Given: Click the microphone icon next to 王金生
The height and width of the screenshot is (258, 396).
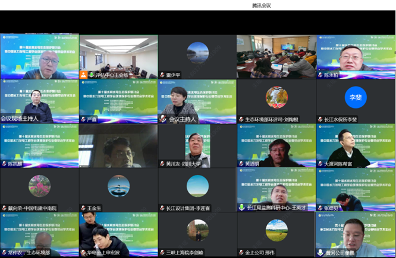Looking at the screenshot, I should tap(83, 208).
